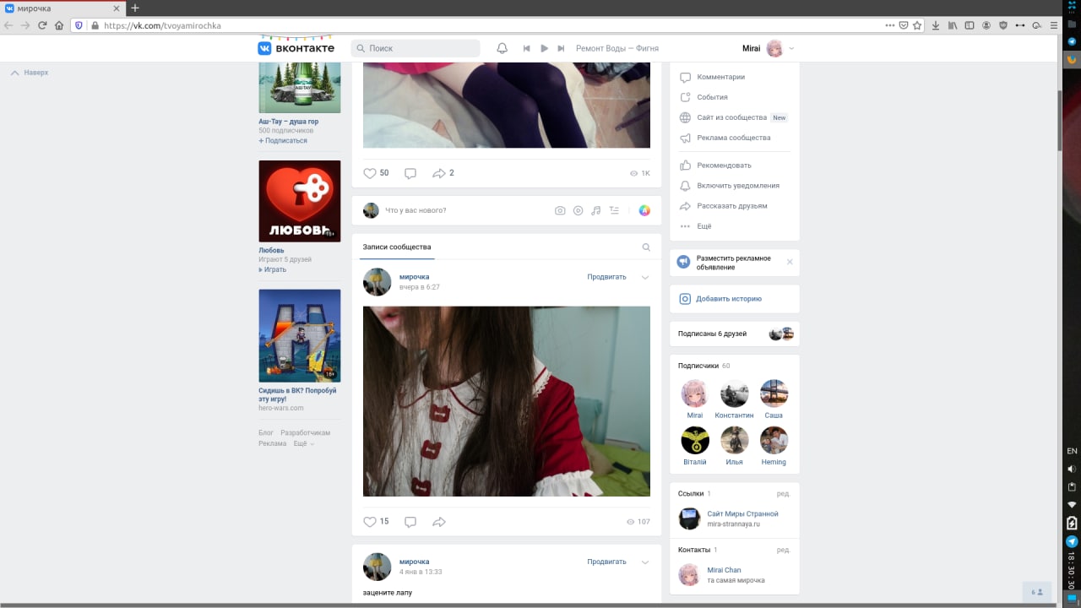Open options for yesterday's мирочка post
This screenshot has width=1081, height=608.
645,277
